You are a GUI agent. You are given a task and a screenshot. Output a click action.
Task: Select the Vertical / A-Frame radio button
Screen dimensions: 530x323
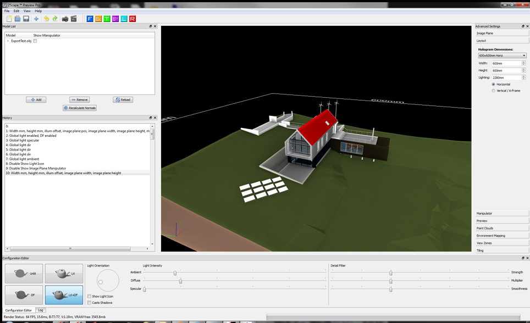pos(493,91)
